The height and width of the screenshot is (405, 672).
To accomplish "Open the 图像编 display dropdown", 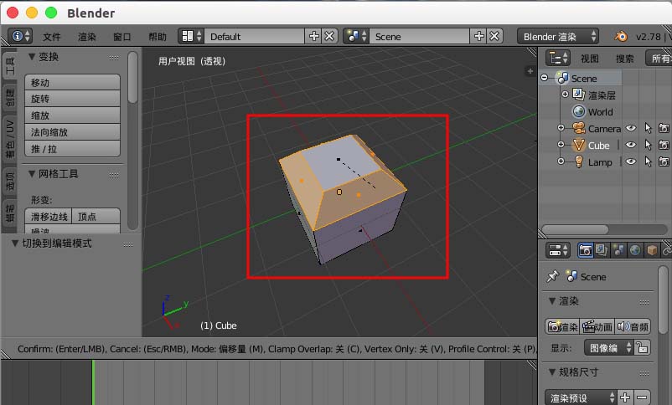I will (608, 347).
